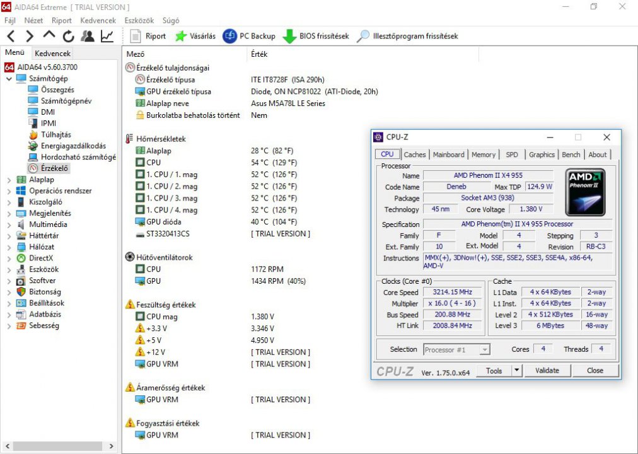Click the Feszültség értékek warning icon
This screenshot has height=454, width=638.
(x=130, y=305)
